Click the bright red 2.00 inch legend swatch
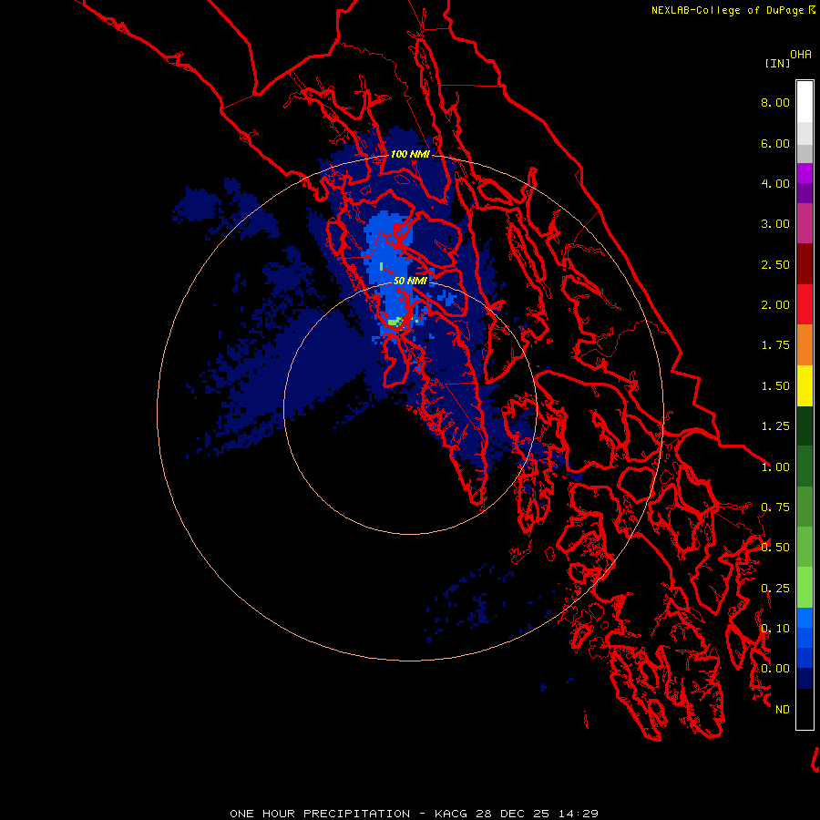Viewport: 820px width, 820px height. 805,304
